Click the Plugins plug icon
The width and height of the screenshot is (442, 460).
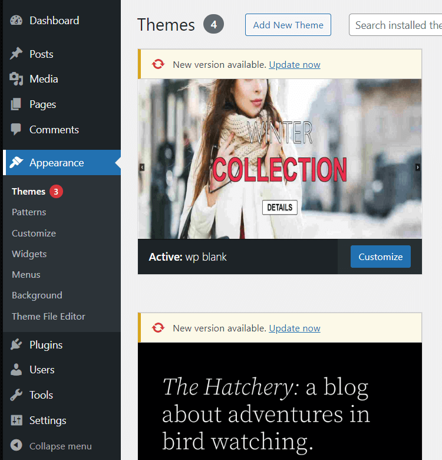coord(17,345)
